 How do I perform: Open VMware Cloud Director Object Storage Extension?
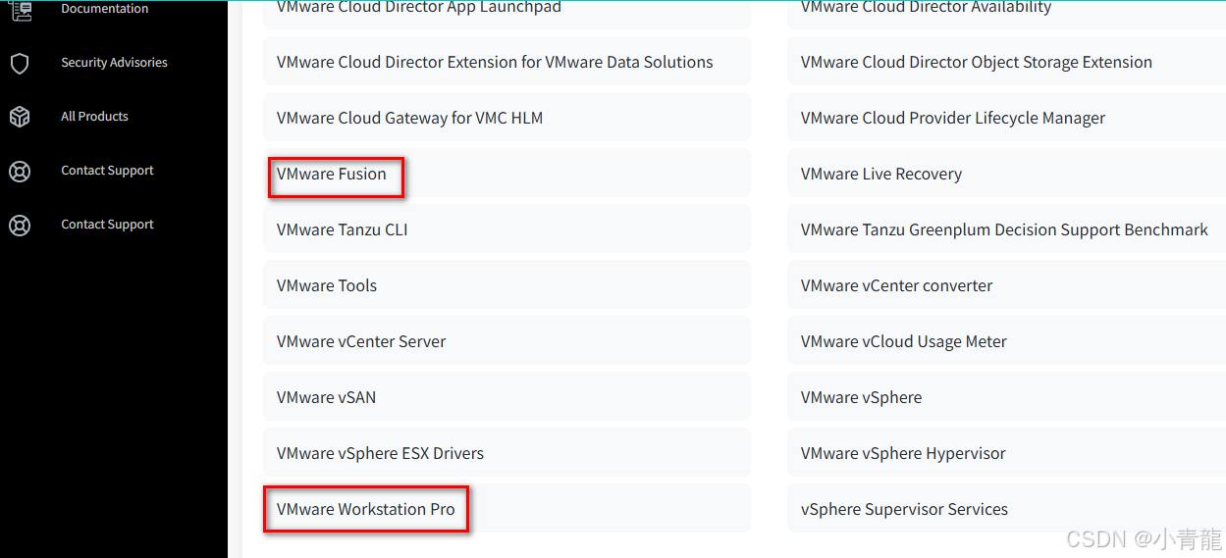[x=1006, y=62]
